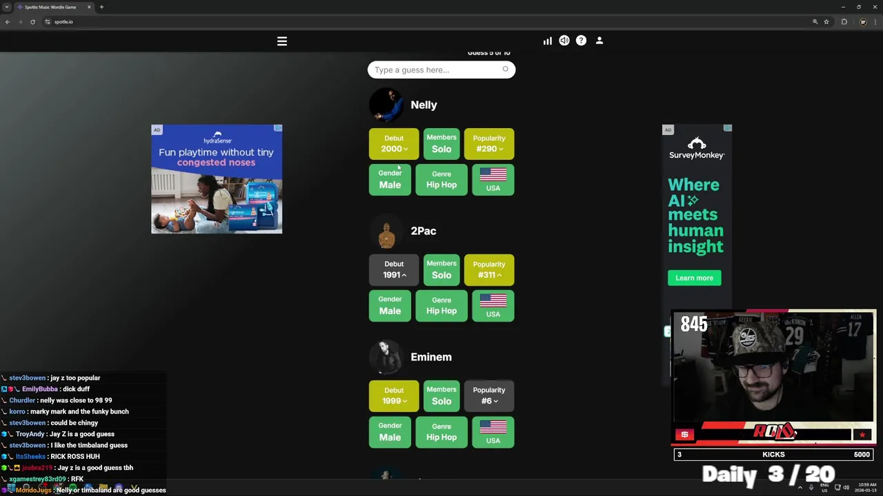
Task: Click 'Learn more' in SurveyMonkey ad
Action: [695, 278]
